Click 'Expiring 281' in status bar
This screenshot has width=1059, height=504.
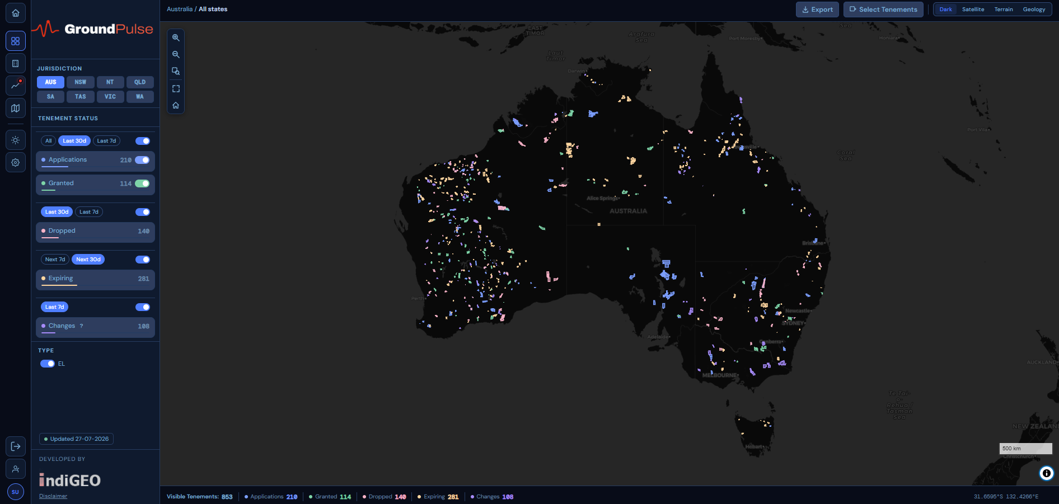pyautogui.click(x=438, y=497)
